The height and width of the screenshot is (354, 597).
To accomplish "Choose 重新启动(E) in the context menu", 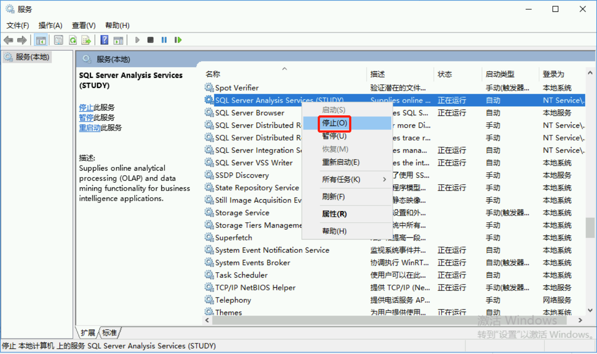I will [x=347, y=162].
